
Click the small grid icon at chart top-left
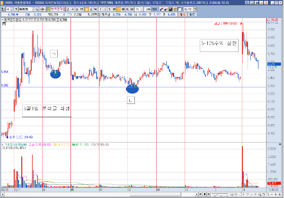click(x=4, y=24)
